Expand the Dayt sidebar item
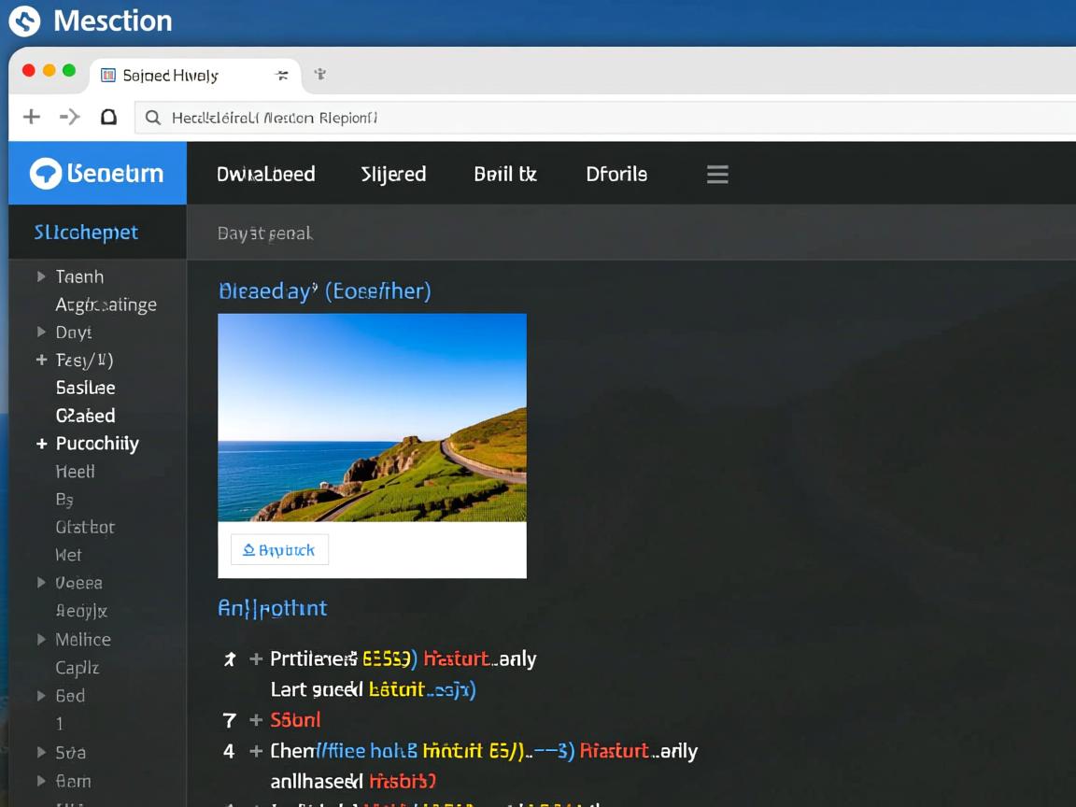This screenshot has height=807, width=1076. coord(41,332)
